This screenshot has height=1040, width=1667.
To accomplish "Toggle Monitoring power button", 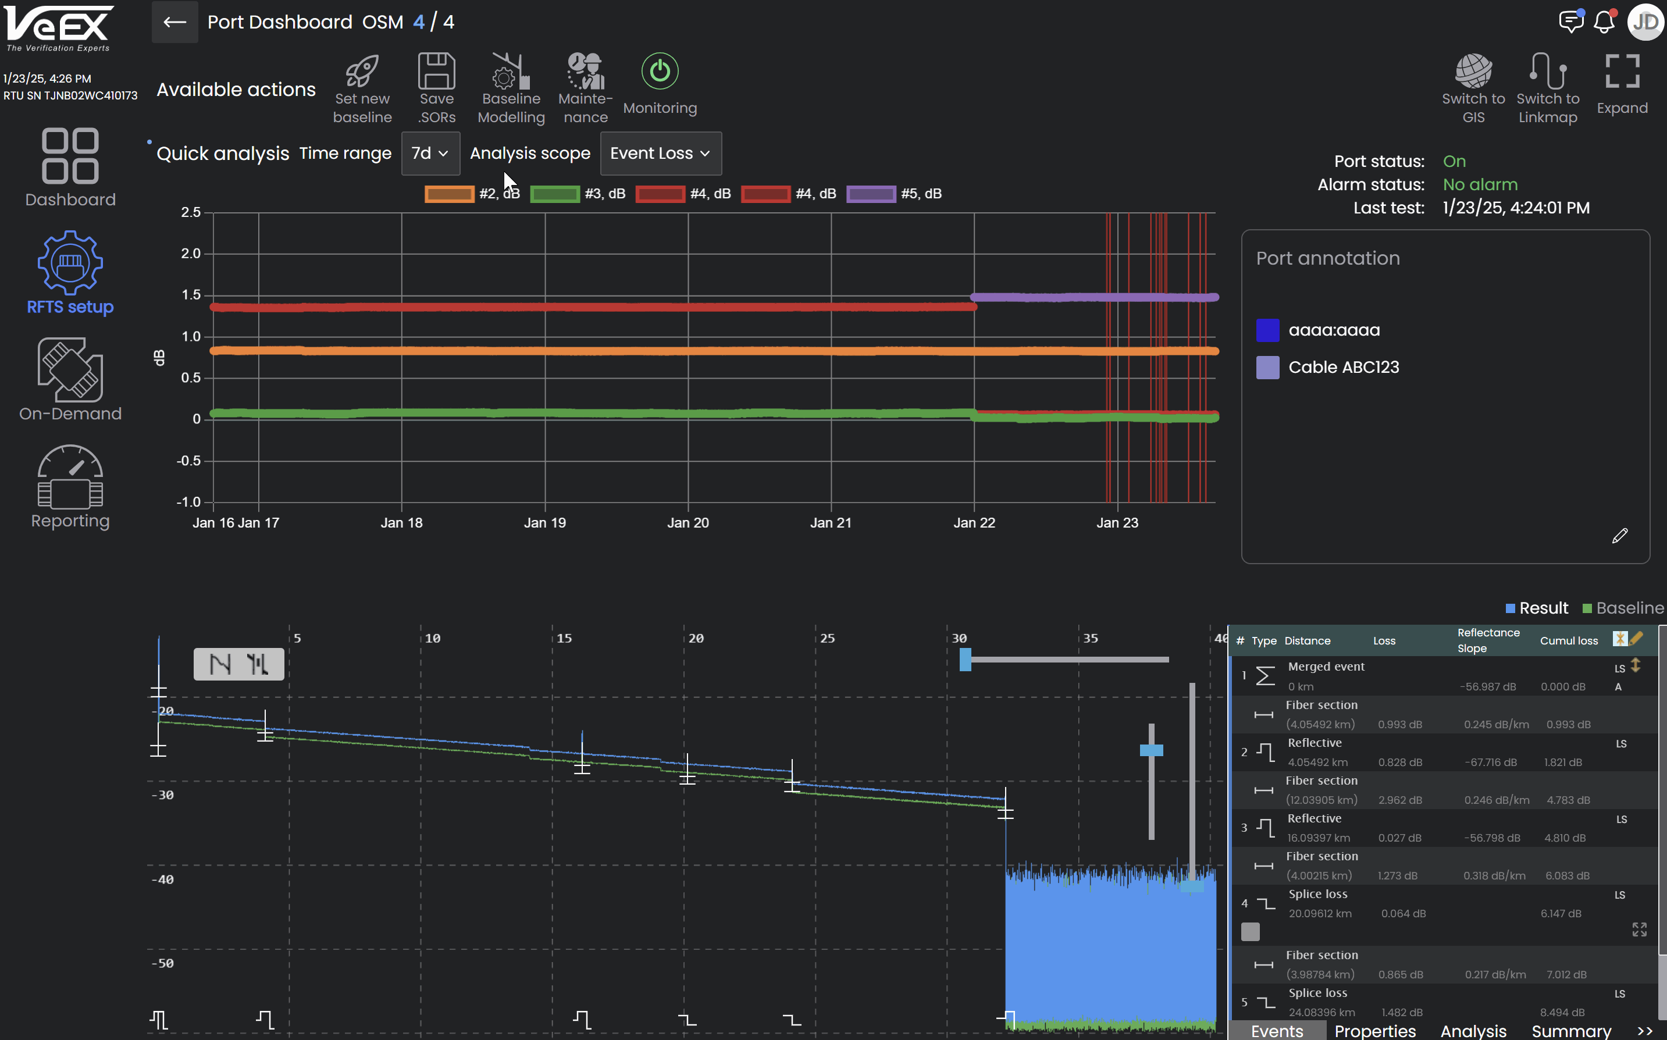I will pyautogui.click(x=660, y=72).
